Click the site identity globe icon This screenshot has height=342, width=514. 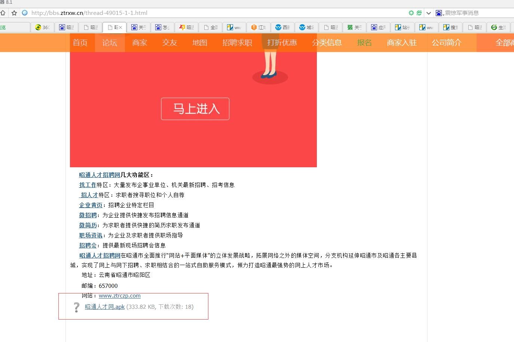25,13
